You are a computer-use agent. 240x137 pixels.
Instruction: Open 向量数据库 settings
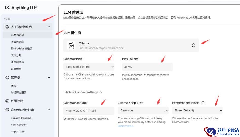[17, 42]
